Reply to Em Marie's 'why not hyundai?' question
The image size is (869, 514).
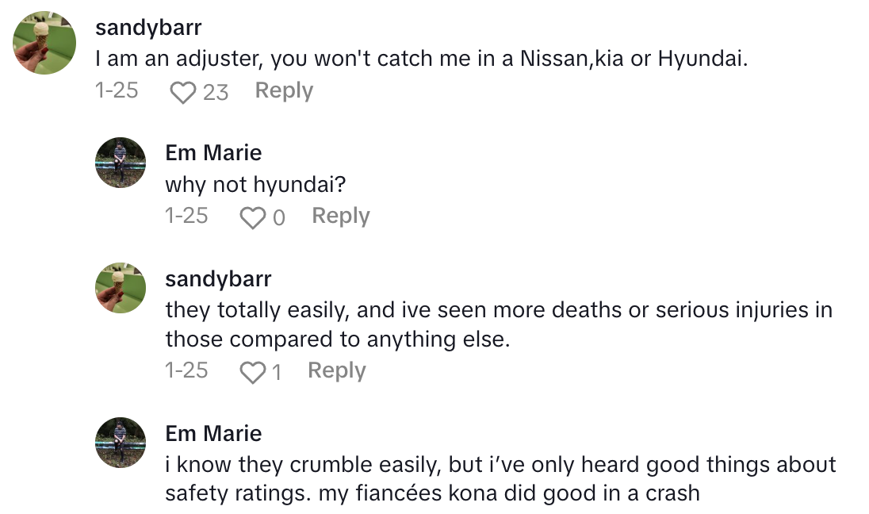[340, 216]
